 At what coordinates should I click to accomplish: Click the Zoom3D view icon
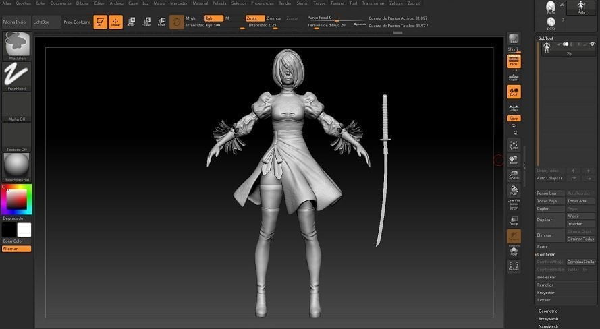[514, 175]
